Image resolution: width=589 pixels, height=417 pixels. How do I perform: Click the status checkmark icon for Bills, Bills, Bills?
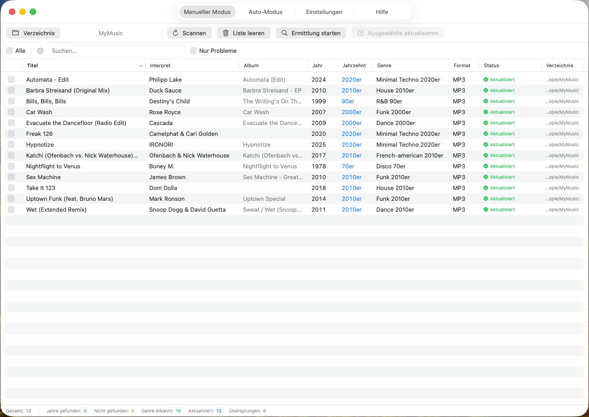coord(485,102)
